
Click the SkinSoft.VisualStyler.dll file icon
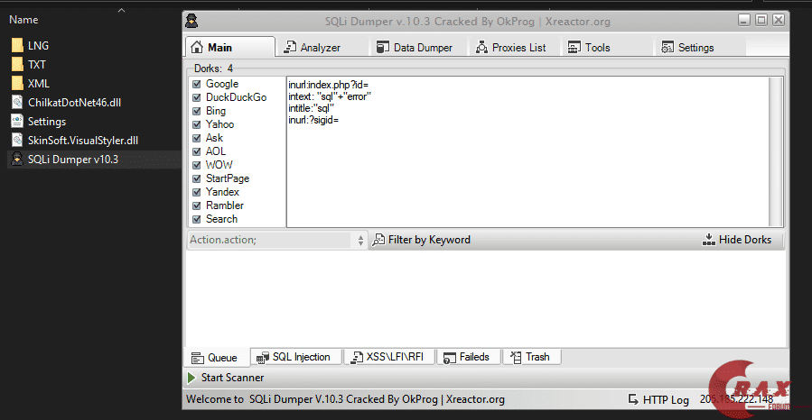[x=17, y=140]
